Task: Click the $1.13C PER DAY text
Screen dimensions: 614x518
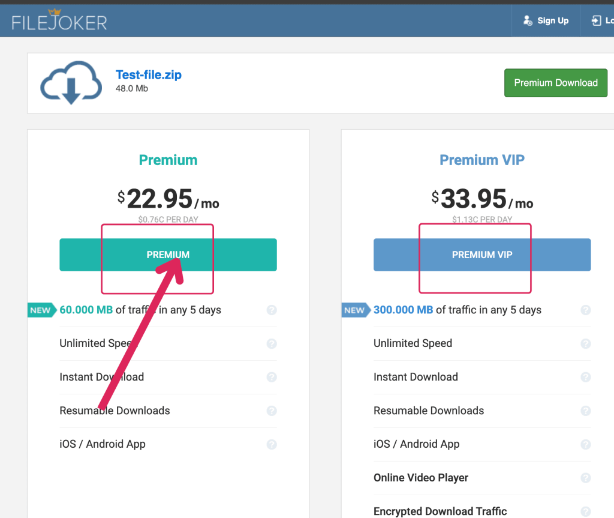Action: click(482, 220)
